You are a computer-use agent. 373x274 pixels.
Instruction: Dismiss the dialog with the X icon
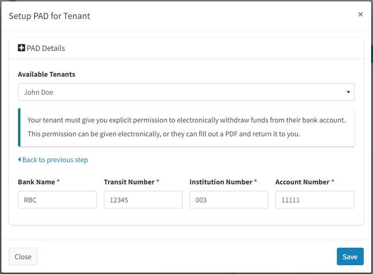click(360, 14)
